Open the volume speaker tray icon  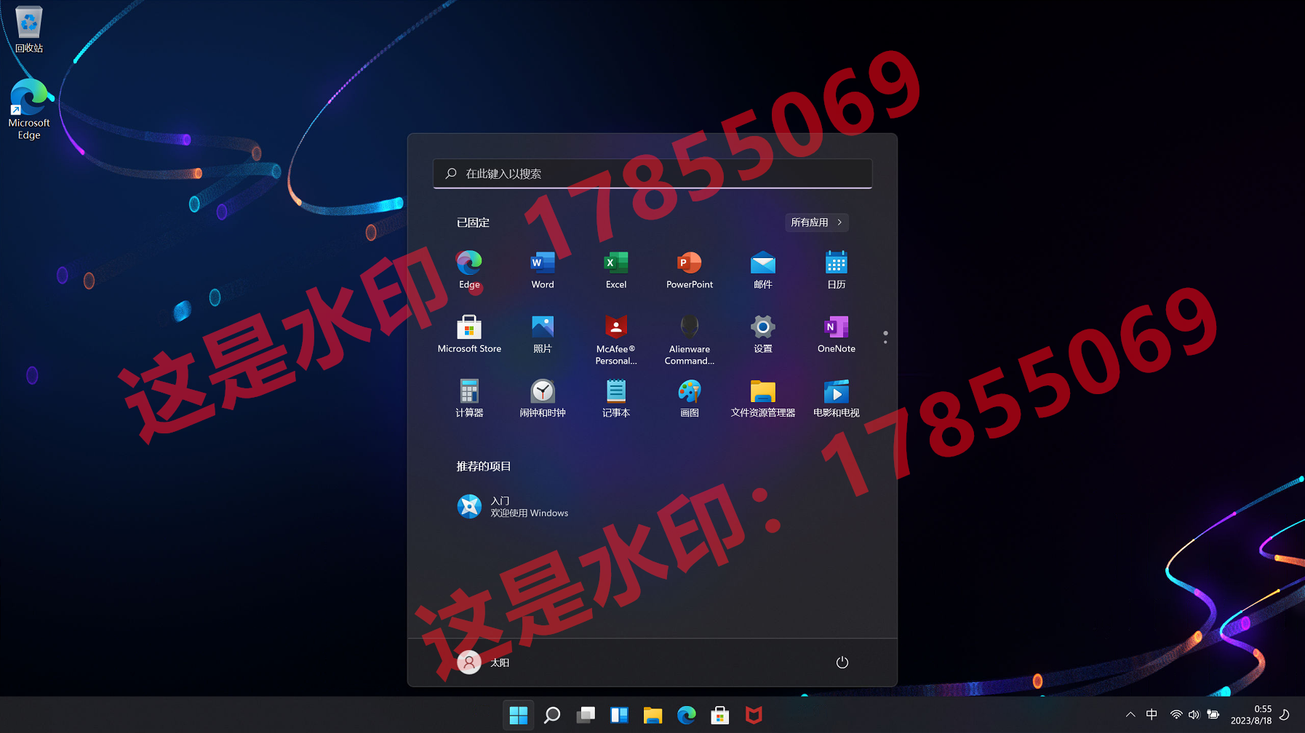[1194, 715]
